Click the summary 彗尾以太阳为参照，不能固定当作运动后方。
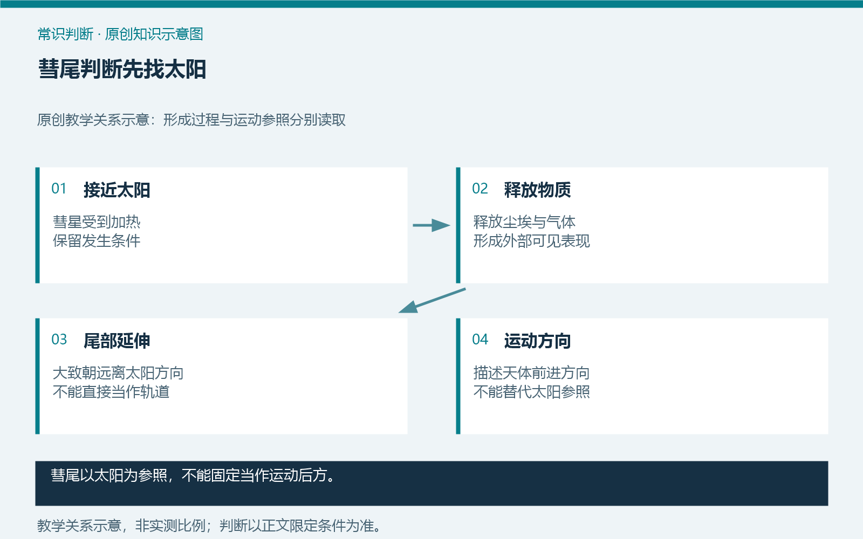Viewport: 863px width, 539px height. [194, 475]
